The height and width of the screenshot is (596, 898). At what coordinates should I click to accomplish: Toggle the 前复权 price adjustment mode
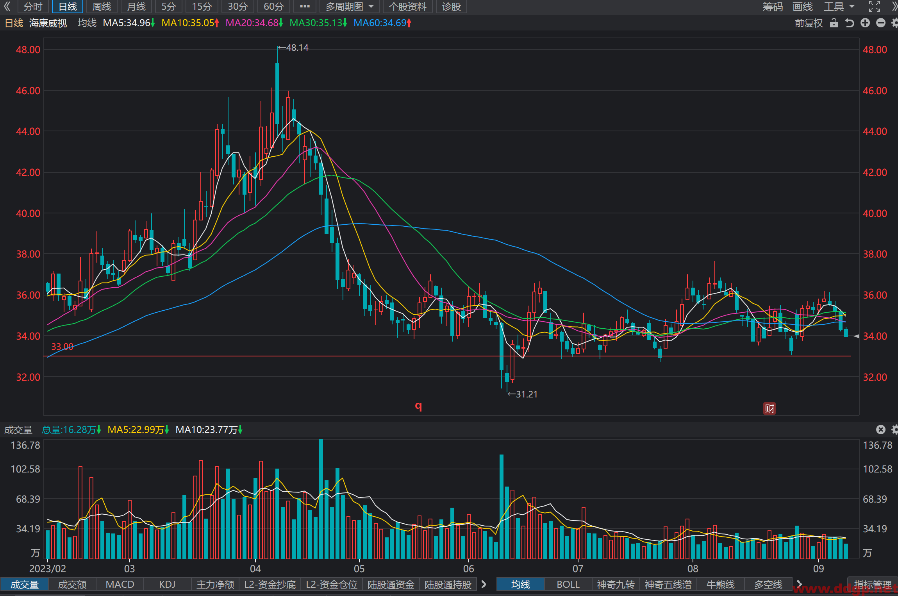pyautogui.click(x=809, y=23)
